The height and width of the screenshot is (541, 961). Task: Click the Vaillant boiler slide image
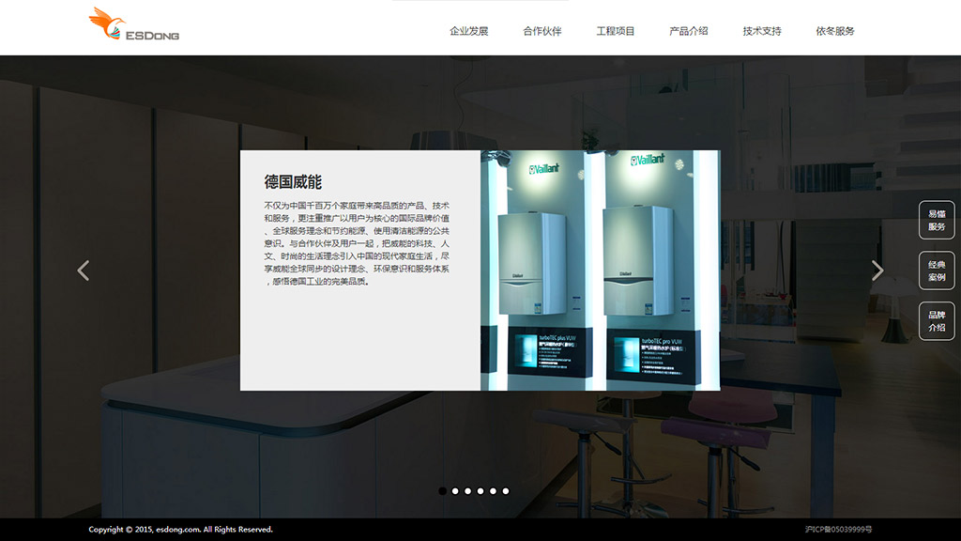coord(600,270)
